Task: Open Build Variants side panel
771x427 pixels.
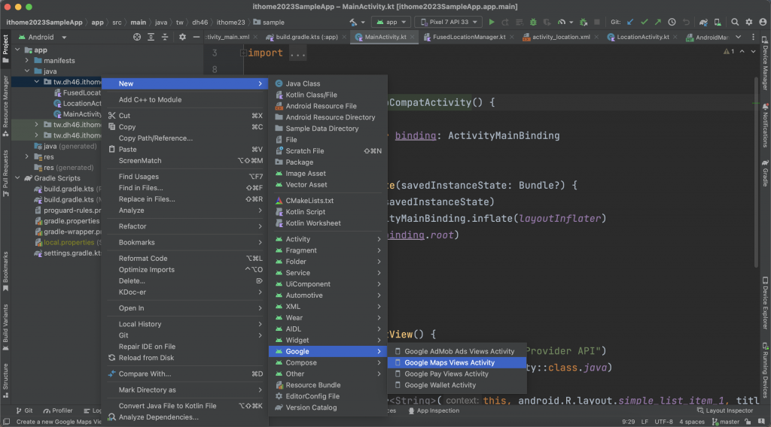Action: pos(5,327)
